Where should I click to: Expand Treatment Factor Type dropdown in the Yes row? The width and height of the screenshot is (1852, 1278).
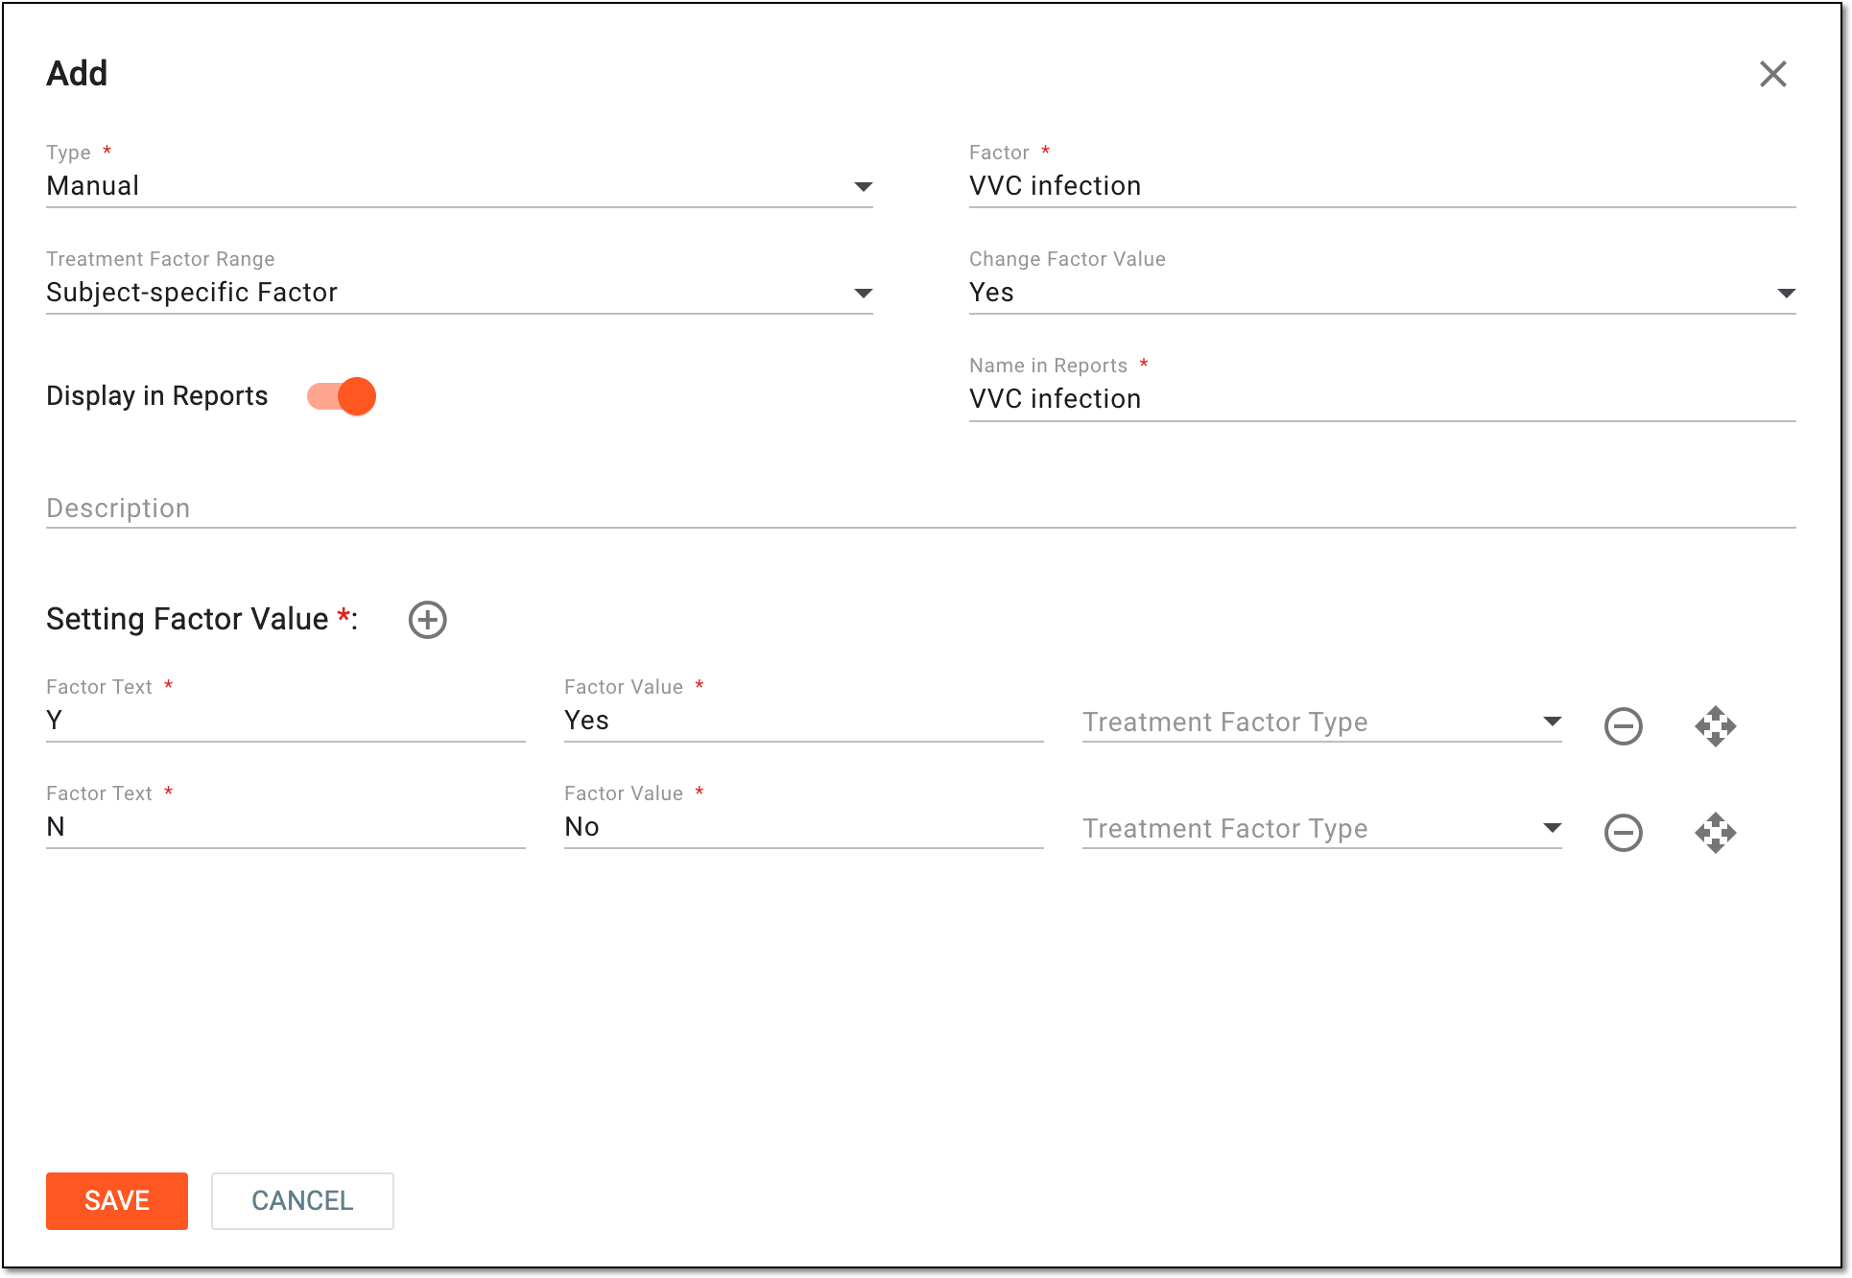coord(1322,722)
